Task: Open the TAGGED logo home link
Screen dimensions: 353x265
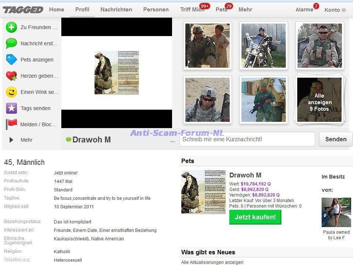Action: pyautogui.click(x=23, y=10)
